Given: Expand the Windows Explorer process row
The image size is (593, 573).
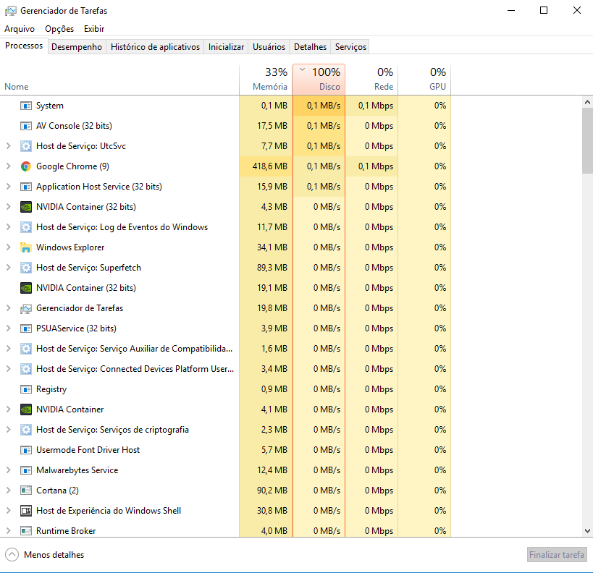Looking at the screenshot, I should click(8, 247).
